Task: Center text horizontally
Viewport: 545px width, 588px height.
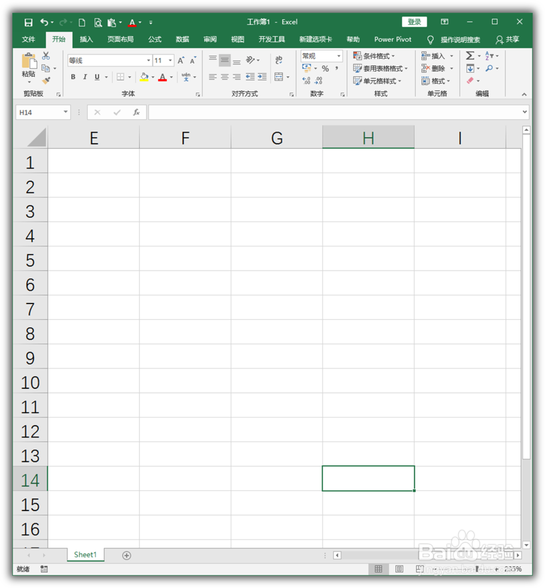Action: [225, 77]
